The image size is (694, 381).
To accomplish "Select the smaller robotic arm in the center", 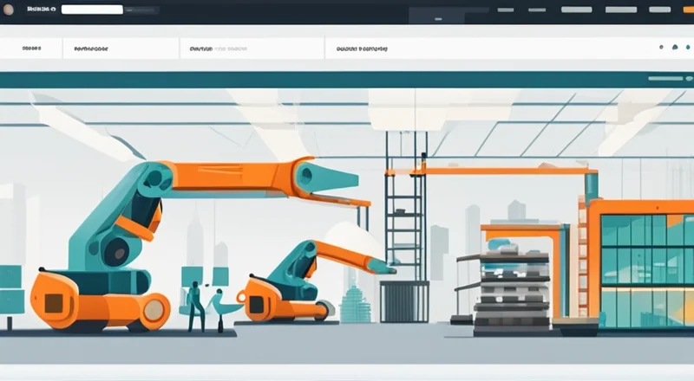I will (304, 273).
